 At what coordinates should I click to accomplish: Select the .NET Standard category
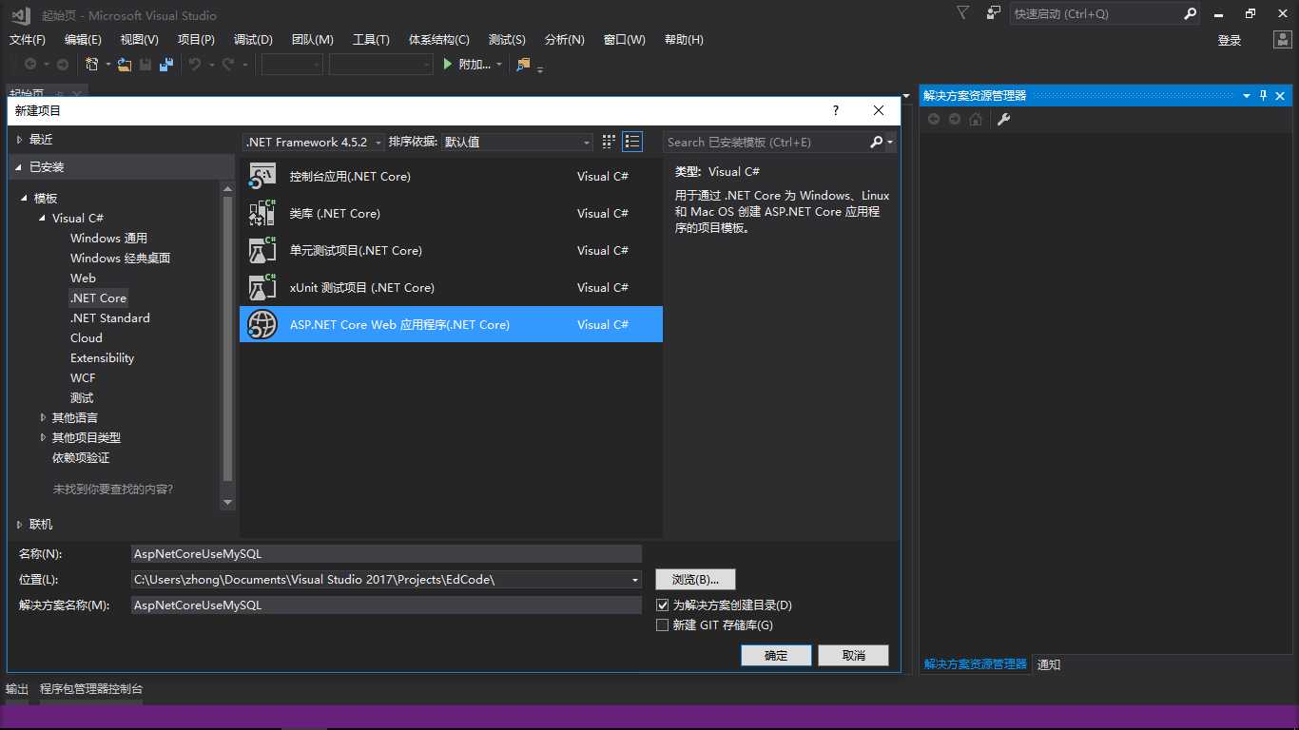tap(110, 317)
